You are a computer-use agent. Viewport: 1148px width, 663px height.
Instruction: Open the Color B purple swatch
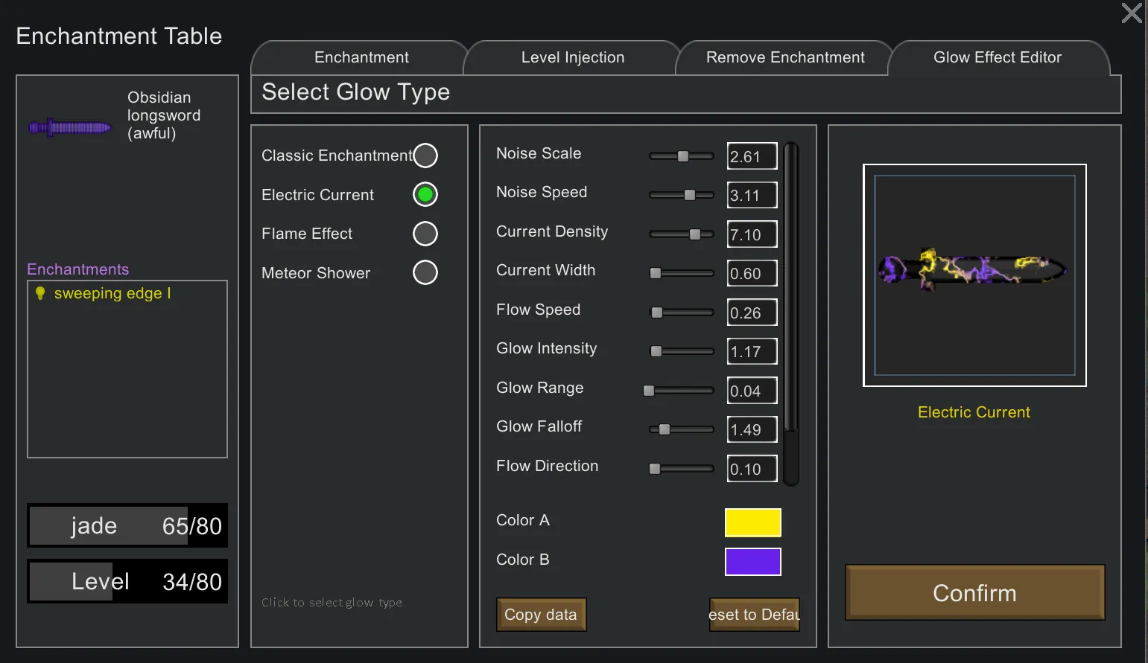[752, 562]
